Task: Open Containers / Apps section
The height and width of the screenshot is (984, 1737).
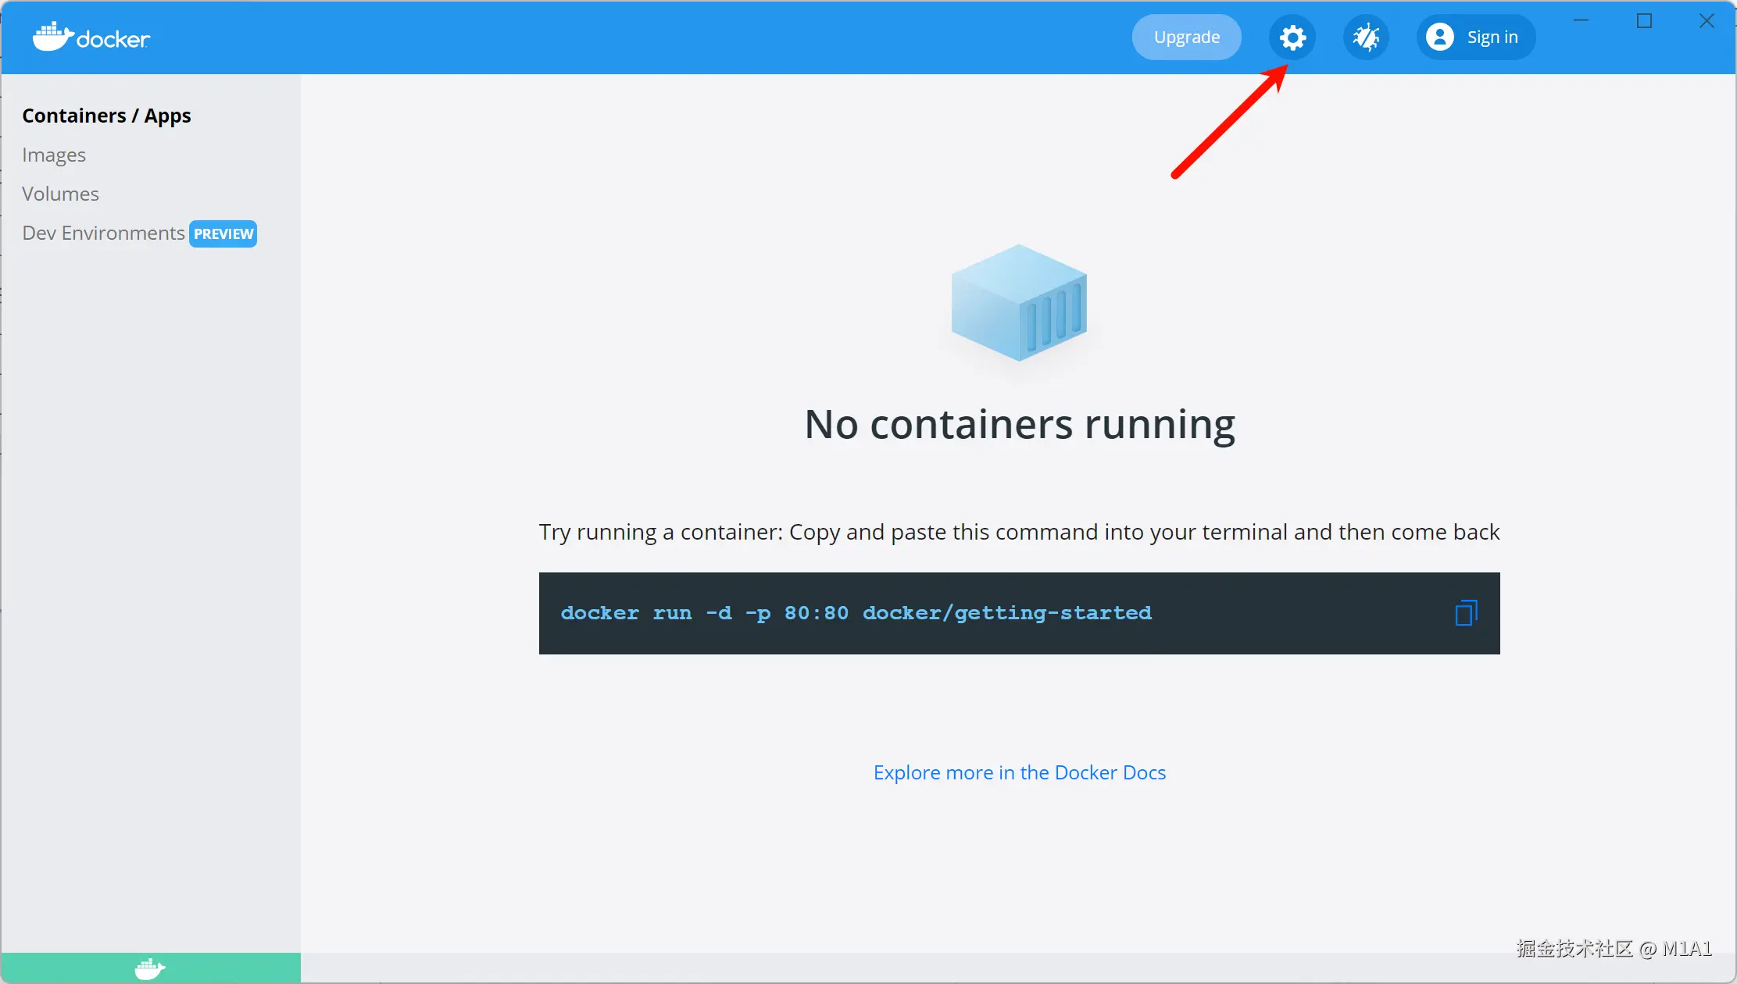Action: (106, 116)
